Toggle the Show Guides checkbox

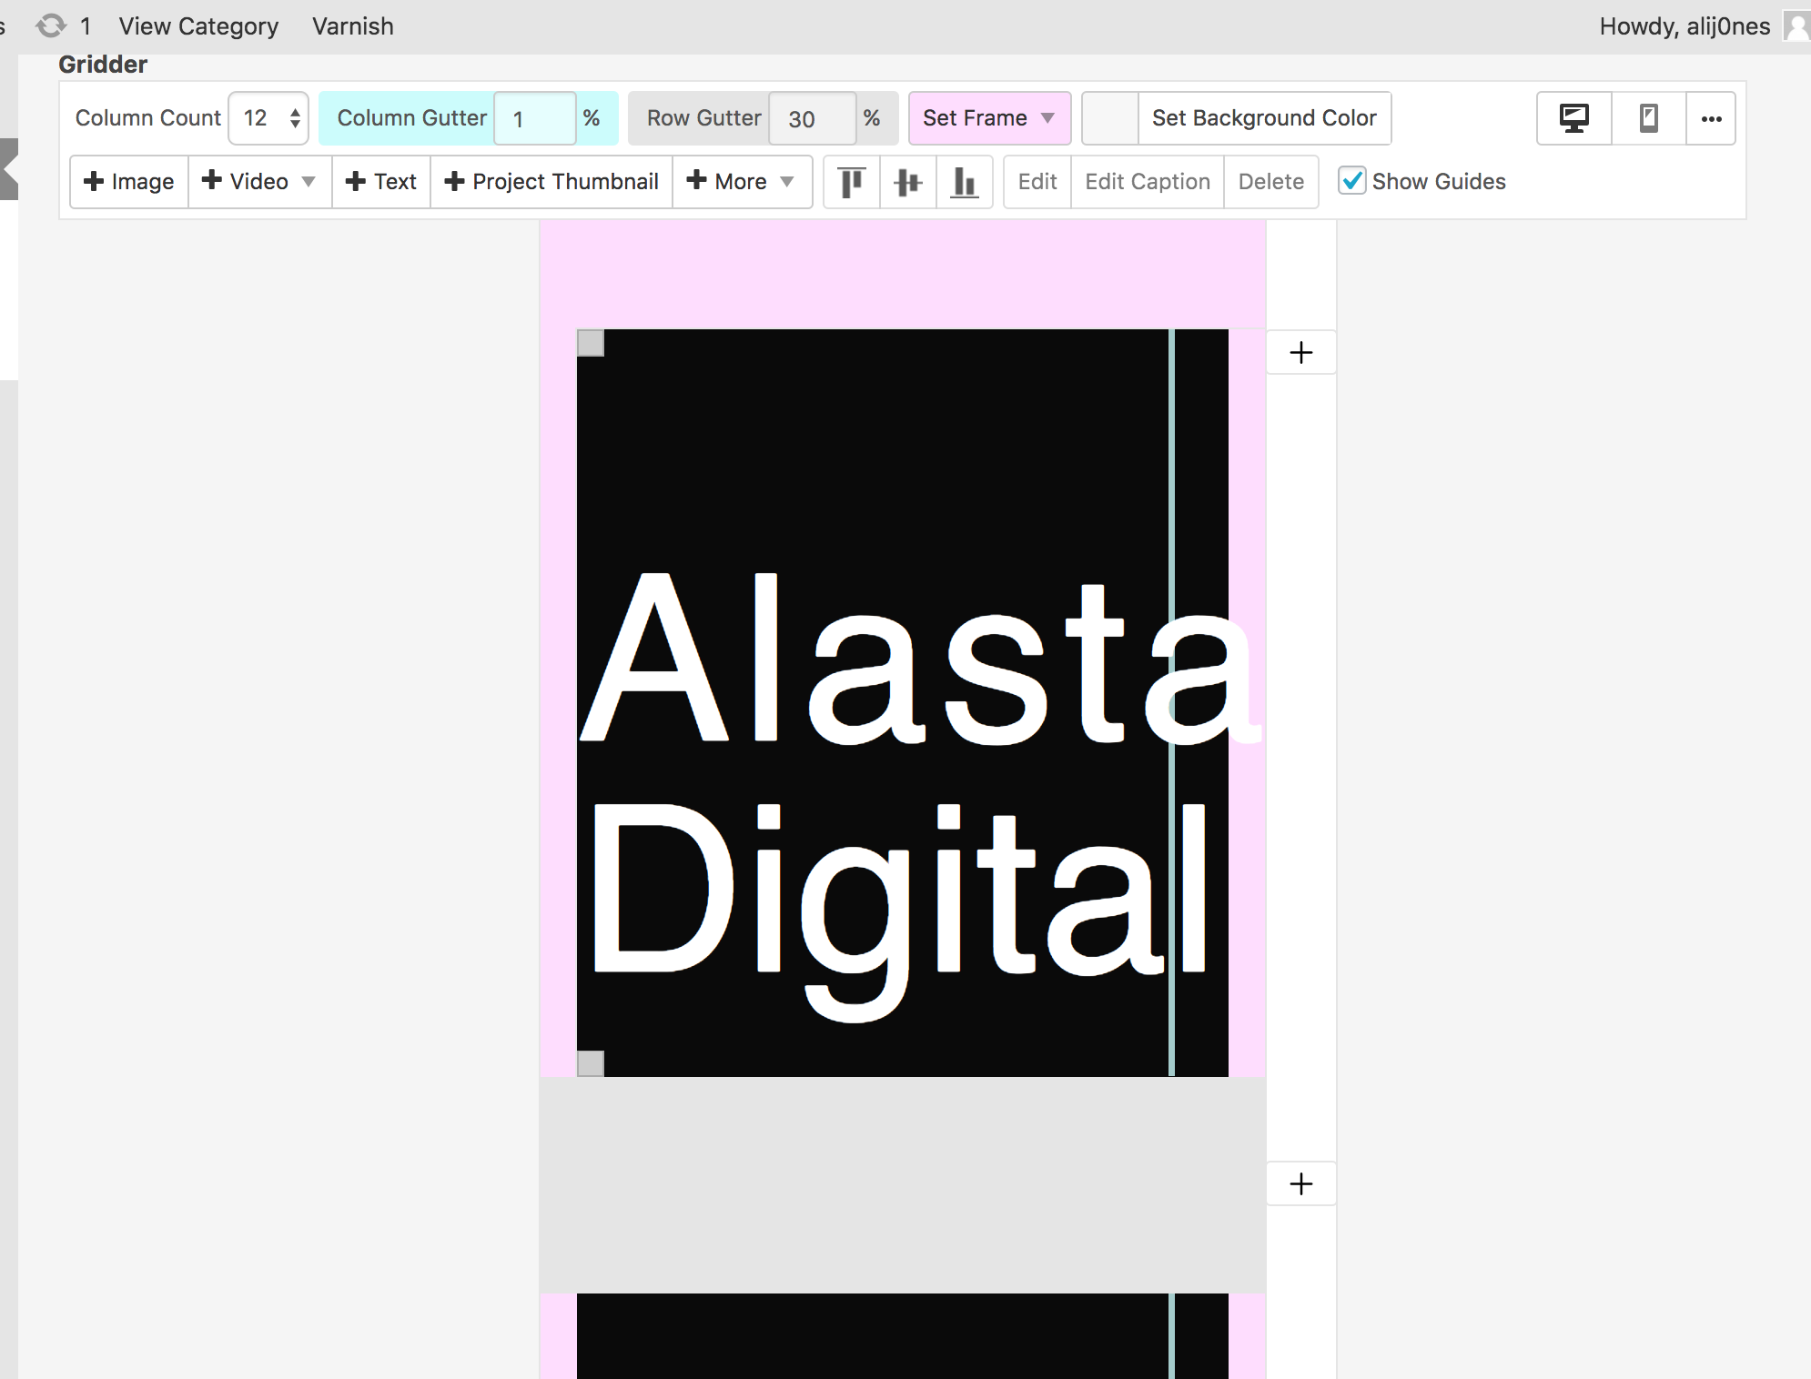point(1352,181)
